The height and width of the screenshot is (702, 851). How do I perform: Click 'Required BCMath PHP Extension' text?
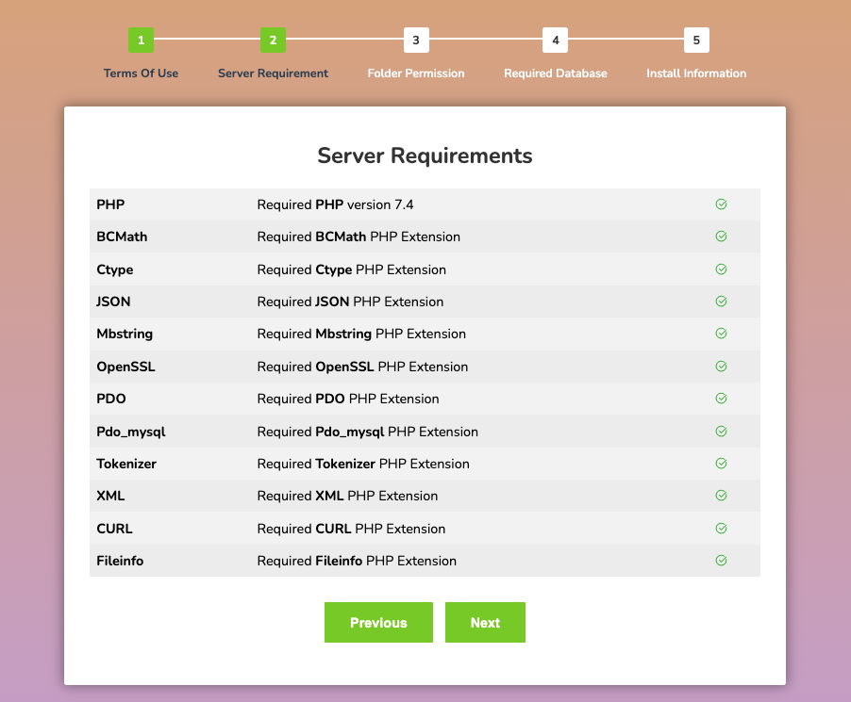coord(359,237)
